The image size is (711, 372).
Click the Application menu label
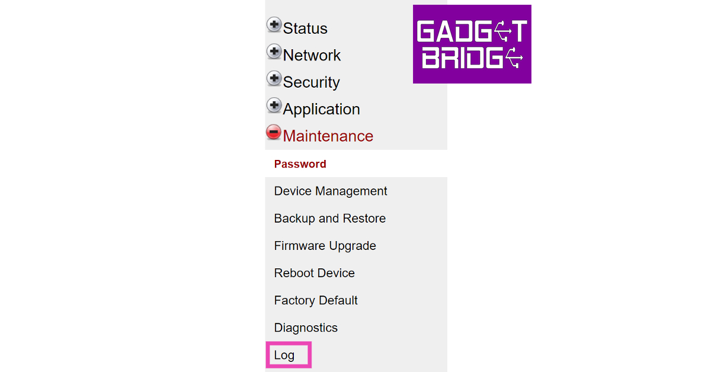[x=321, y=109]
